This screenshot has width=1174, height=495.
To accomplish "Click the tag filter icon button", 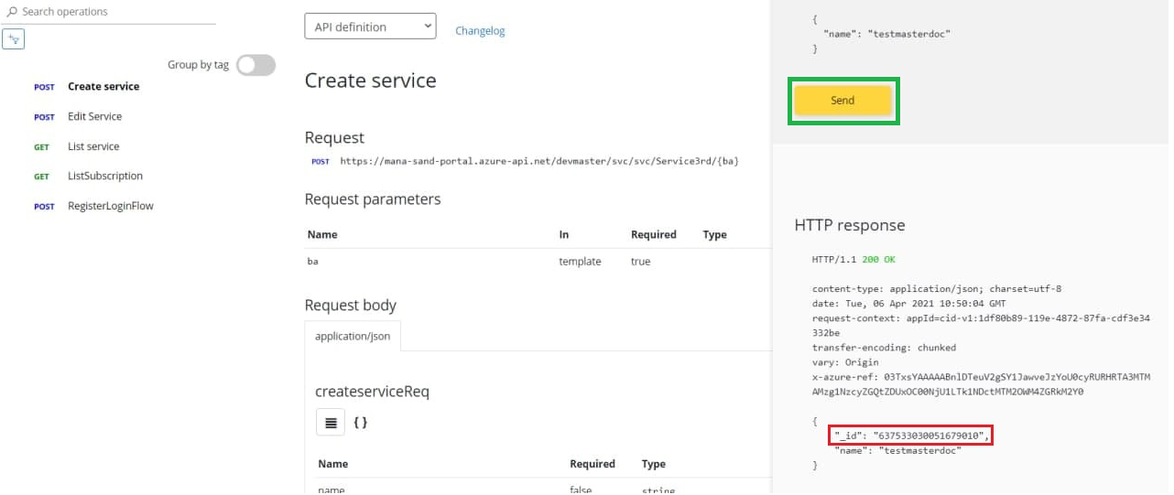I will click(14, 39).
